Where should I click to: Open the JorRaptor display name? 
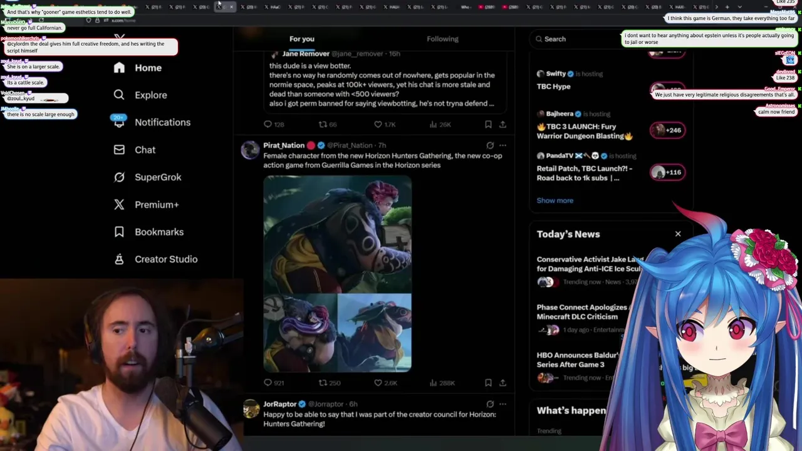pyautogui.click(x=280, y=404)
